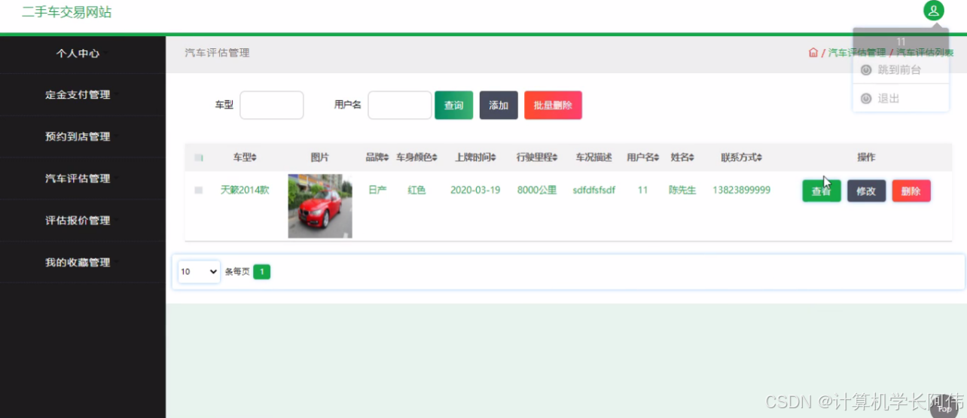Open the 10 per-page dropdown
The height and width of the screenshot is (418, 967).
click(199, 272)
